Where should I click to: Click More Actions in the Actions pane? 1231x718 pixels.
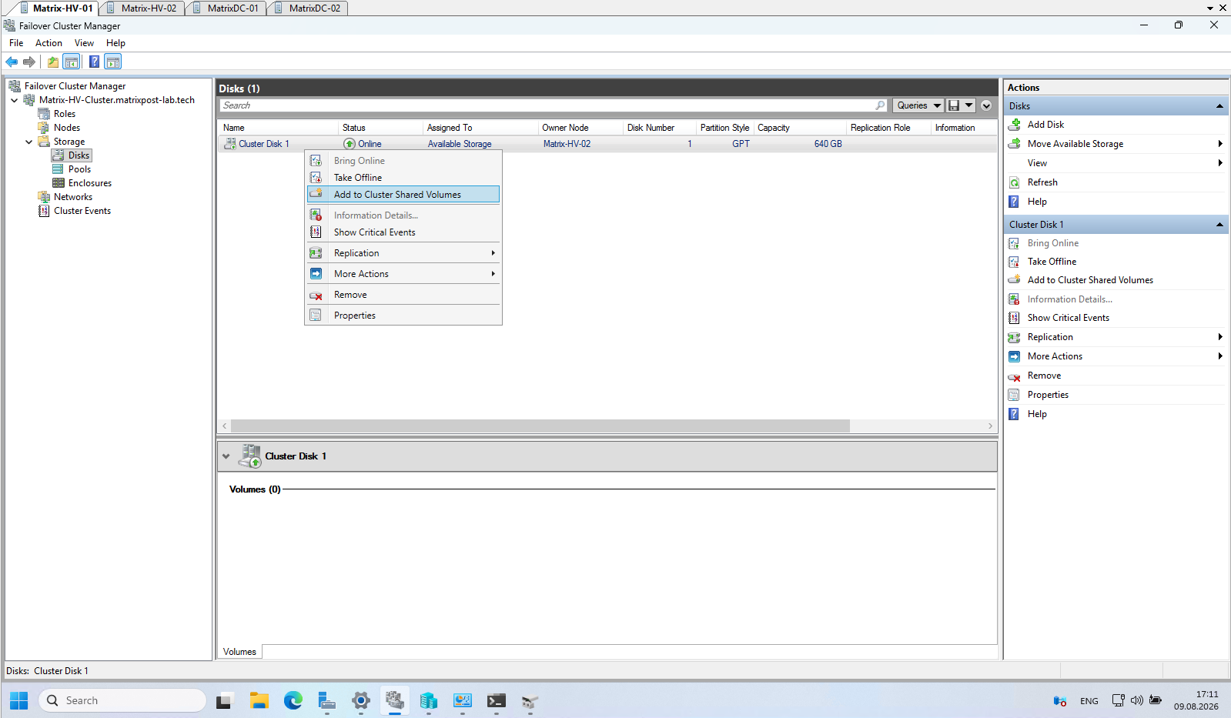pos(1055,356)
